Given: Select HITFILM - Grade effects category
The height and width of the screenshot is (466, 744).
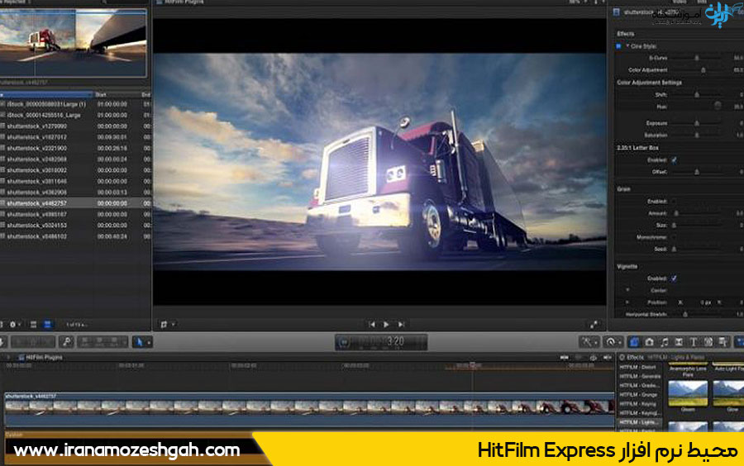Looking at the screenshot, I should tap(639, 385).
